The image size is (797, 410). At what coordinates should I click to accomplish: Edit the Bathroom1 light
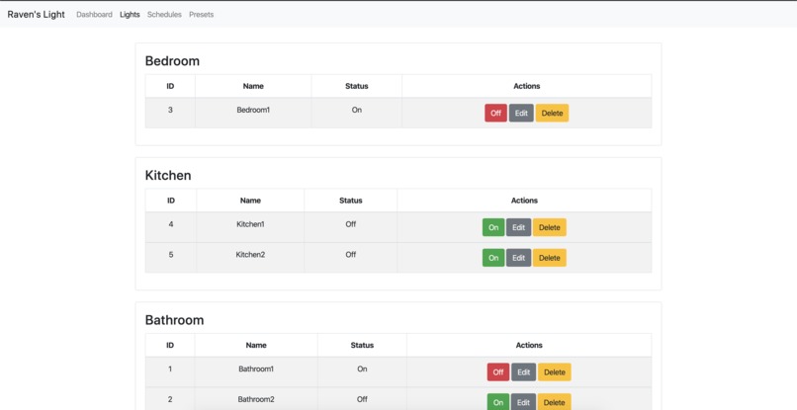coord(523,371)
